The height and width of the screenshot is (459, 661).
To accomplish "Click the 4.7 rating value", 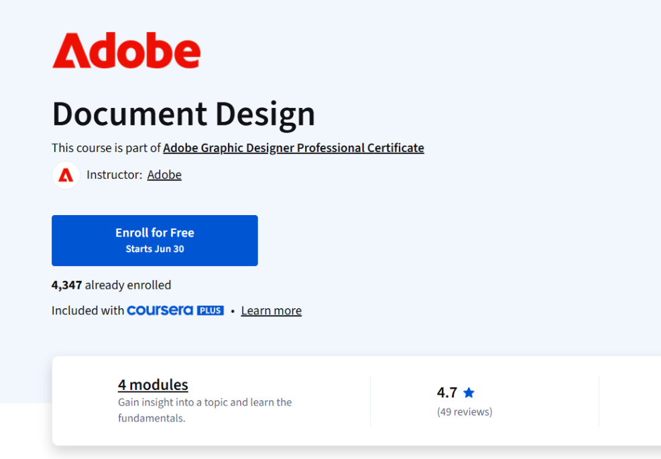I will coord(448,391).
